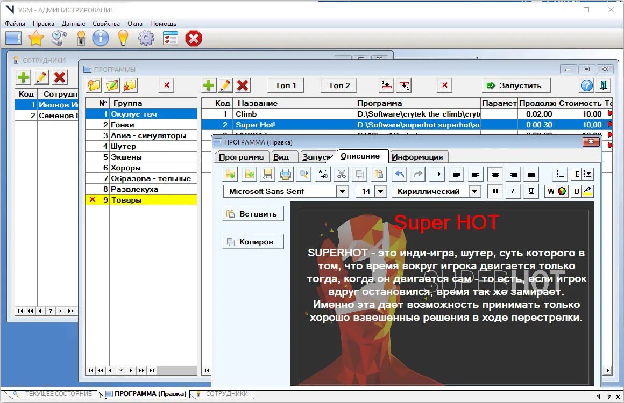Add a new employee in Сотрудники window
624x403 pixels.
[24, 77]
